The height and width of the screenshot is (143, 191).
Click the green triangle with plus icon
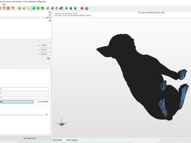pos(48,8)
